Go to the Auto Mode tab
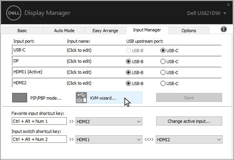Viewport: 234px width, 160px height. 64,31
